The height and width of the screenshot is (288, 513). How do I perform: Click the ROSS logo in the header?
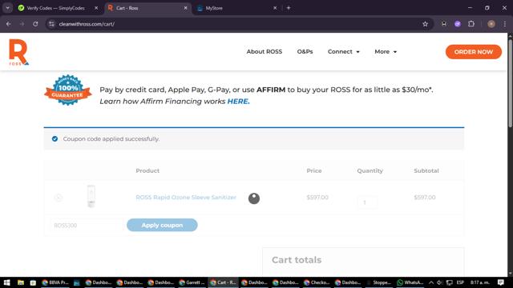pos(18,52)
